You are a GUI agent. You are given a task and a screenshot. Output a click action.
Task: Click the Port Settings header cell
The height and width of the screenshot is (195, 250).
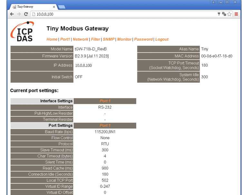(42, 126)
